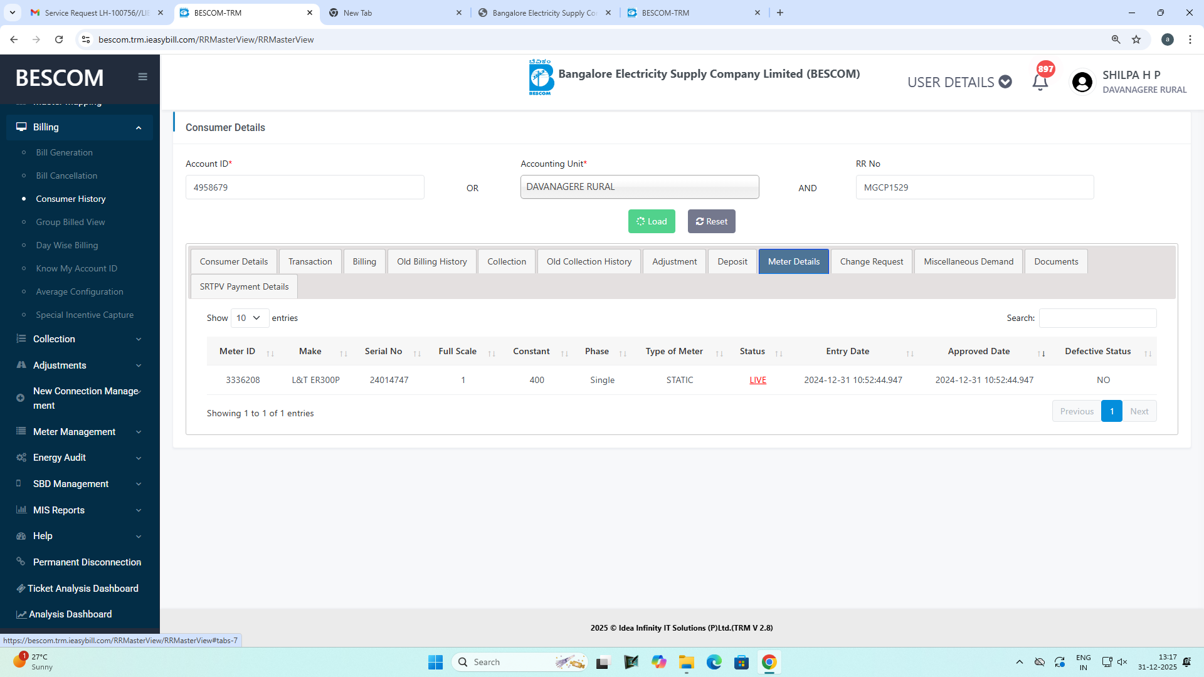Click the browser zoom magnifier icon

click(1116, 39)
